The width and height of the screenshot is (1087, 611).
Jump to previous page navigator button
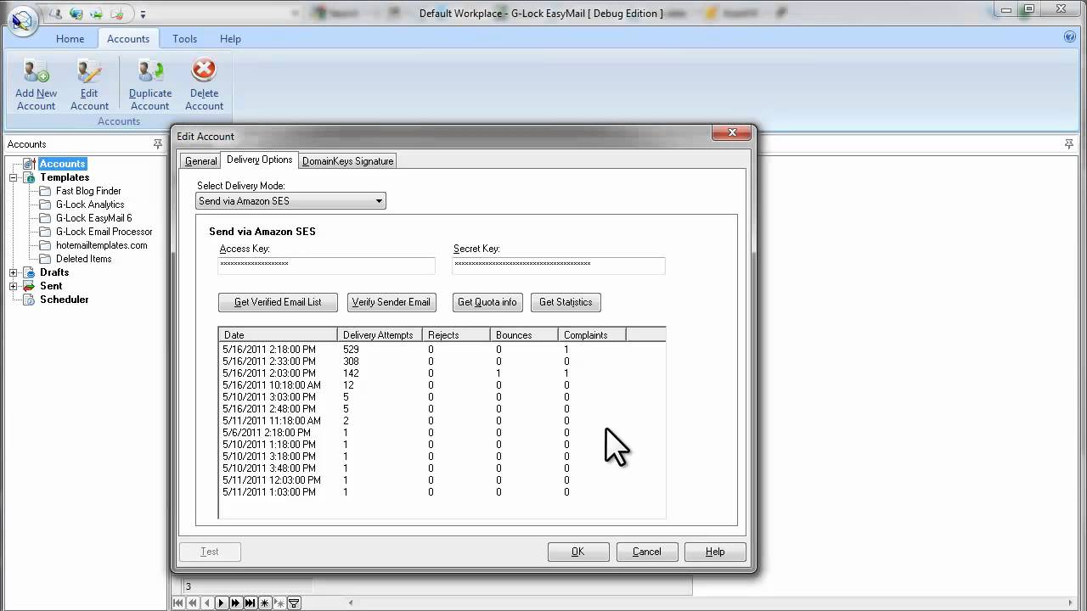(x=193, y=603)
